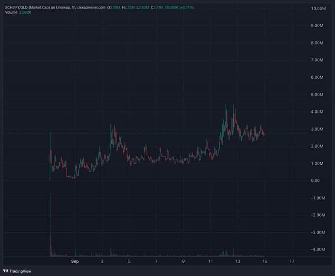Click the -2.00M price axis label
The height and width of the screenshot is (276, 335).
[x=318, y=215]
